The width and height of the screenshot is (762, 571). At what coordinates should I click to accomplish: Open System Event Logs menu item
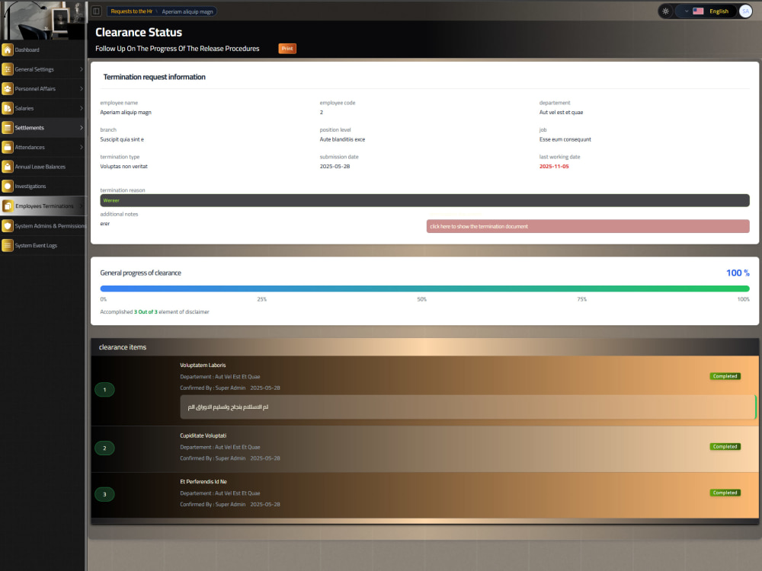(43, 245)
